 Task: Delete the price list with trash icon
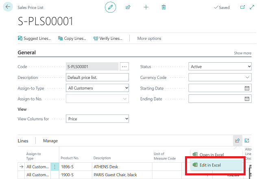pyautogui.click(x=163, y=7)
